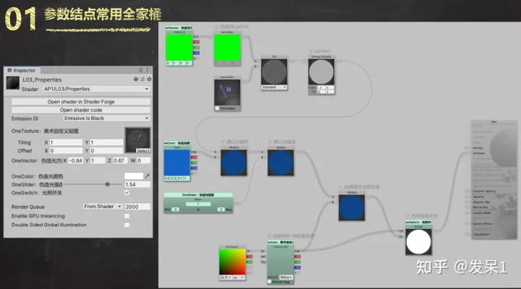Click the material preset icon beside help

click(143, 79)
